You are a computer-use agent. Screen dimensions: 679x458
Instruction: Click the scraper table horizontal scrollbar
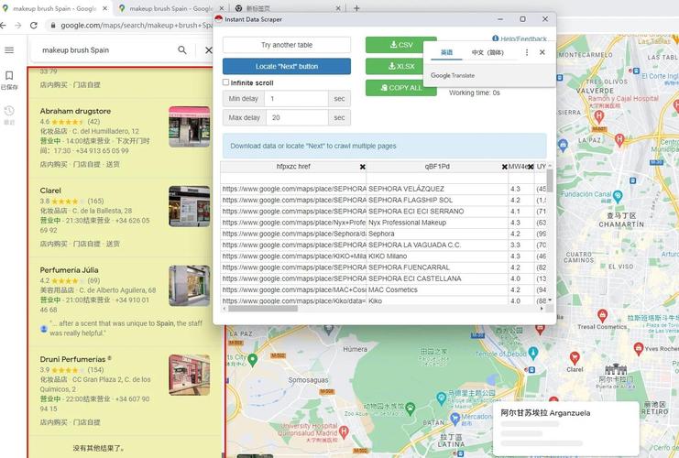(x=263, y=309)
